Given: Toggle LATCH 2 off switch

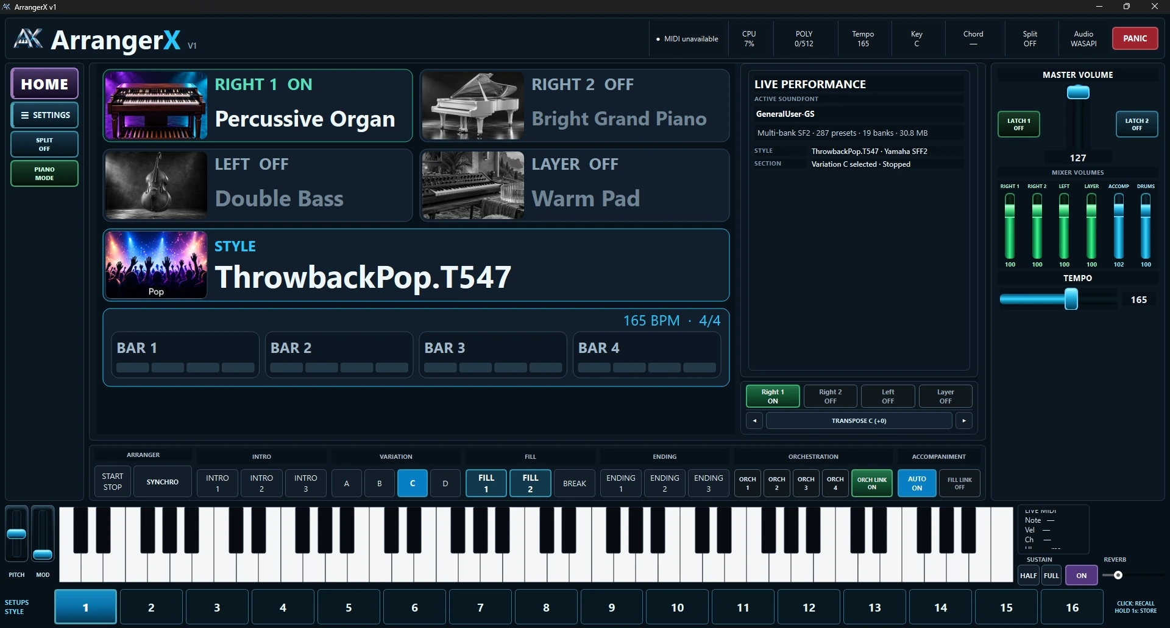Looking at the screenshot, I should tap(1136, 124).
